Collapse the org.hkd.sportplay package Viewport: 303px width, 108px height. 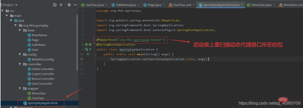pyautogui.click(x=15, y=26)
